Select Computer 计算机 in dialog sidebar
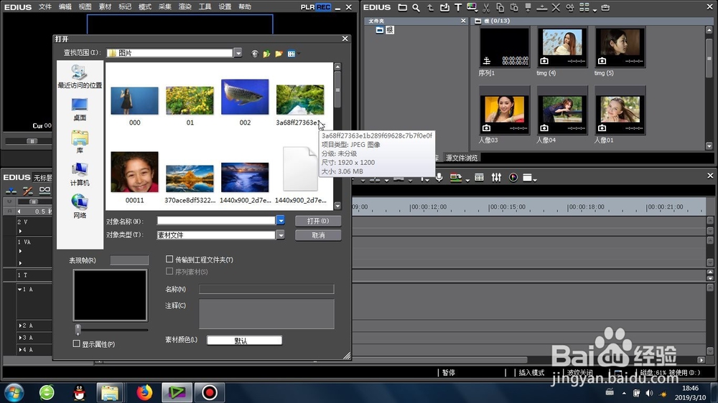Screen dimensions: 718x403 coord(80,174)
